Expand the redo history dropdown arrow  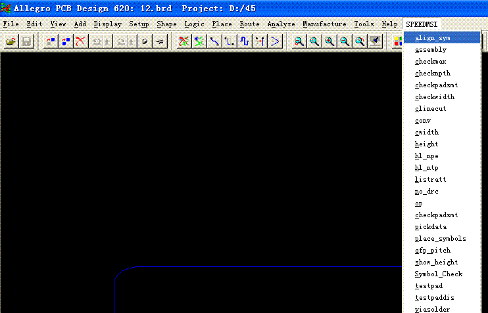point(131,41)
